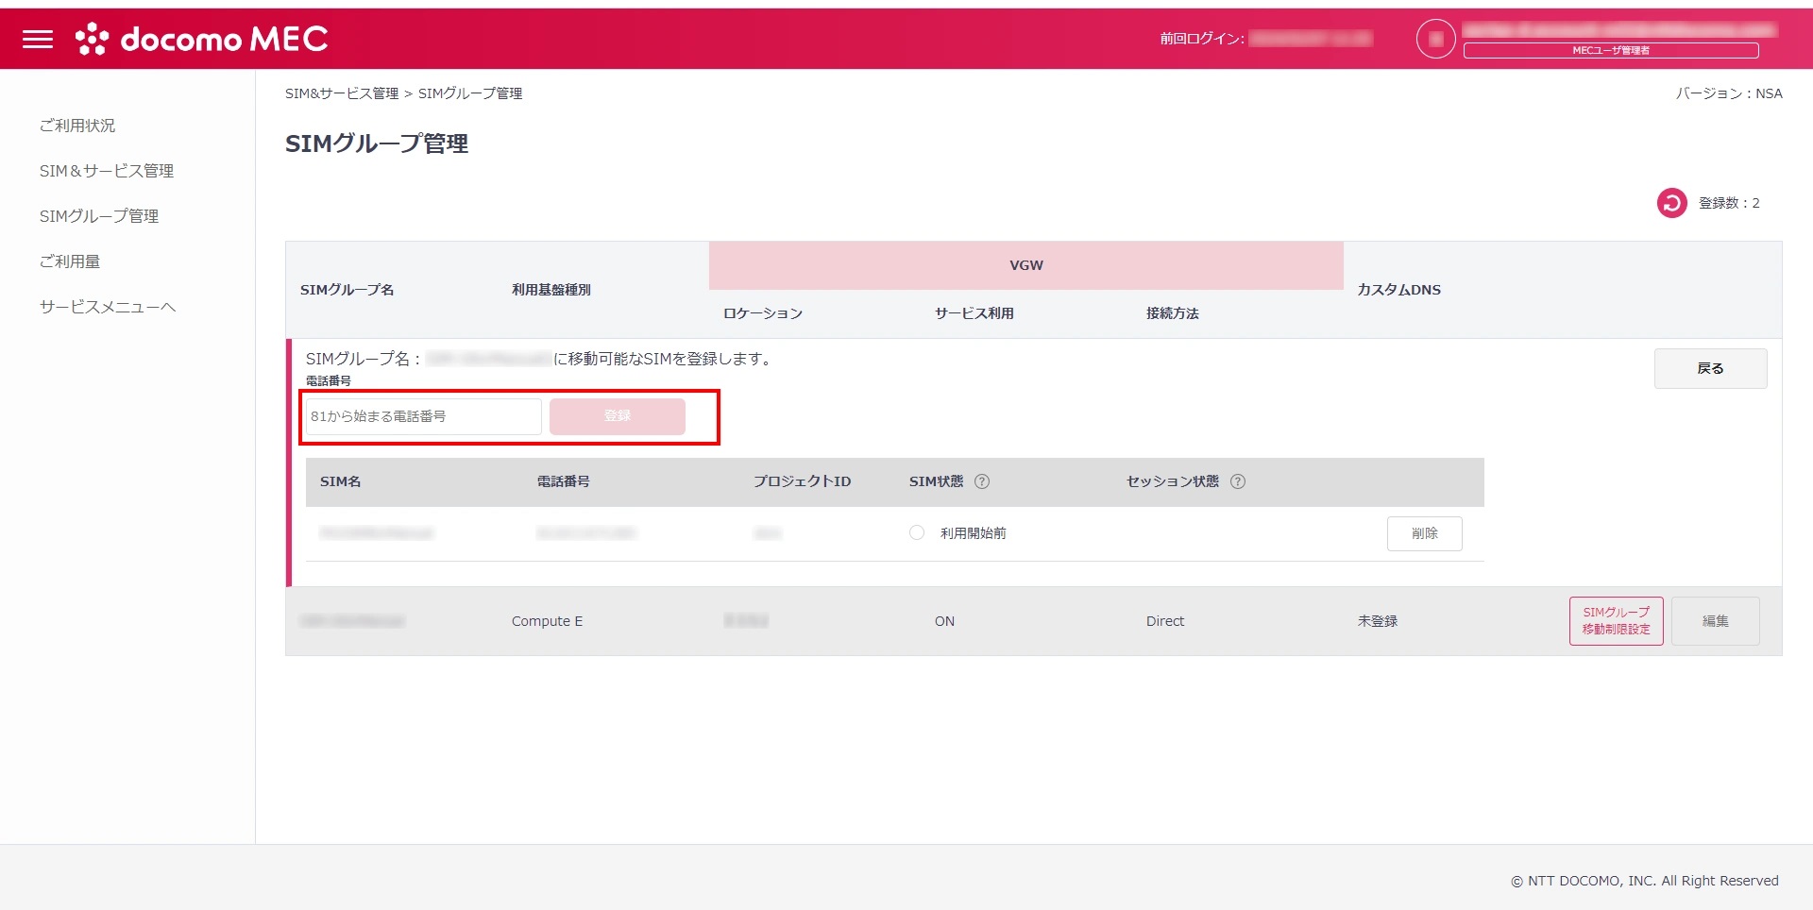1813x910 pixels.
Task: Show help for セッション状態 column
Action: click(1238, 481)
